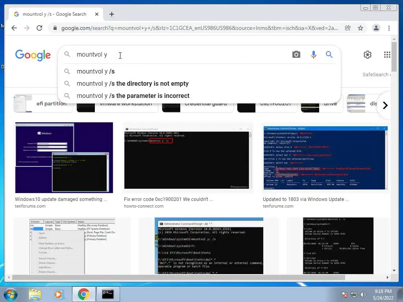
Task: Click the horizontal scroll right arrow
Action: [387, 277]
